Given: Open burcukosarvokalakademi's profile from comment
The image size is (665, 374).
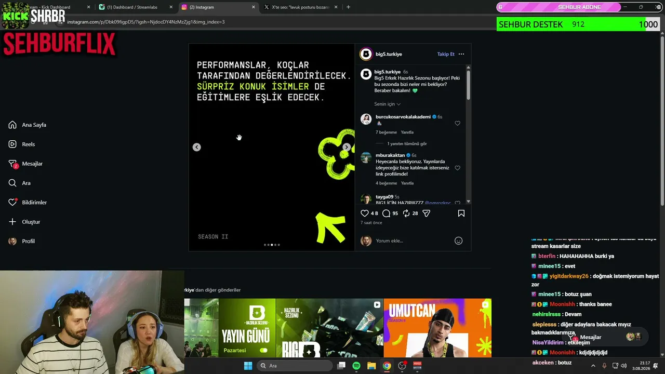Looking at the screenshot, I should 403,117.
